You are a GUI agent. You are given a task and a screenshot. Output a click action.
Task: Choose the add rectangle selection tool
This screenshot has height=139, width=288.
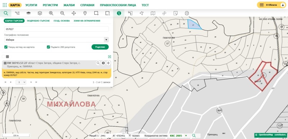(x=96, y=13)
